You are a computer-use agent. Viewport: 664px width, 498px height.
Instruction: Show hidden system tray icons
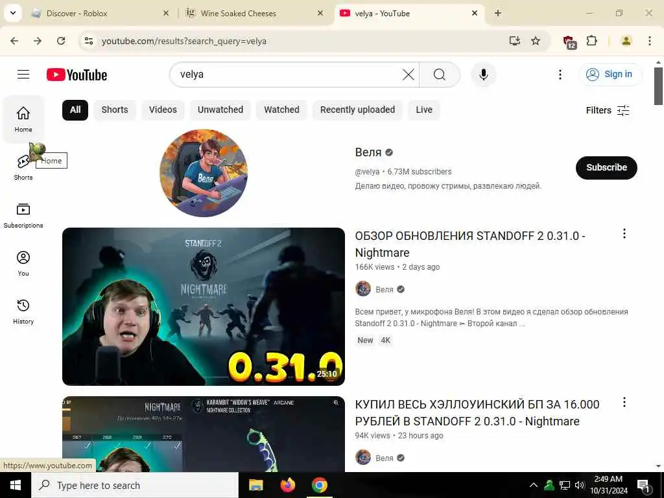pos(534,485)
